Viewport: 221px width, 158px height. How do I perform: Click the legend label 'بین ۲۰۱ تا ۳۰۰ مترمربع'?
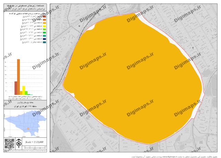[x=31, y=36]
